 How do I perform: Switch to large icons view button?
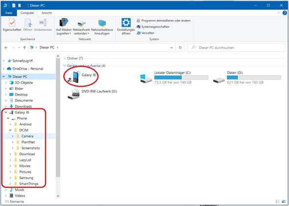click(x=284, y=202)
